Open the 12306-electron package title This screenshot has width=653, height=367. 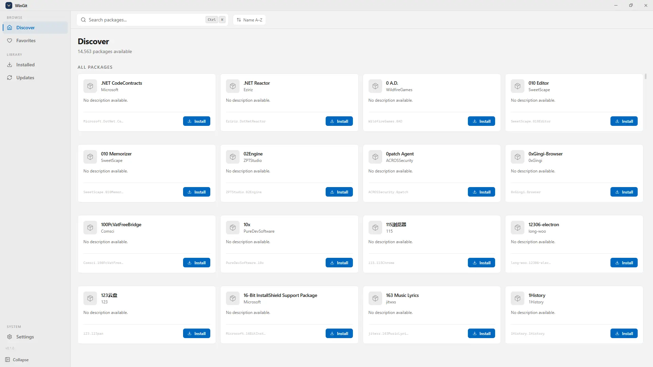544,224
